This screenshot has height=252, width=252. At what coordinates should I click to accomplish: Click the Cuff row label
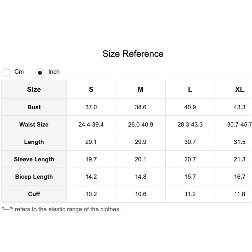pos(34,194)
